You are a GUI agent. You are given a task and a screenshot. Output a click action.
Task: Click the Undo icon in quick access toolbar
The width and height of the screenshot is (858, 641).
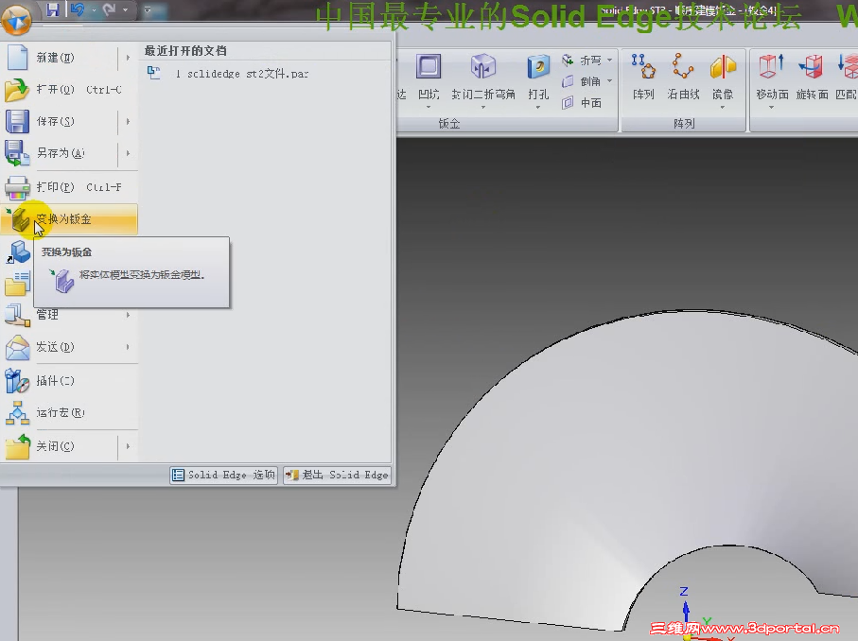78,9
